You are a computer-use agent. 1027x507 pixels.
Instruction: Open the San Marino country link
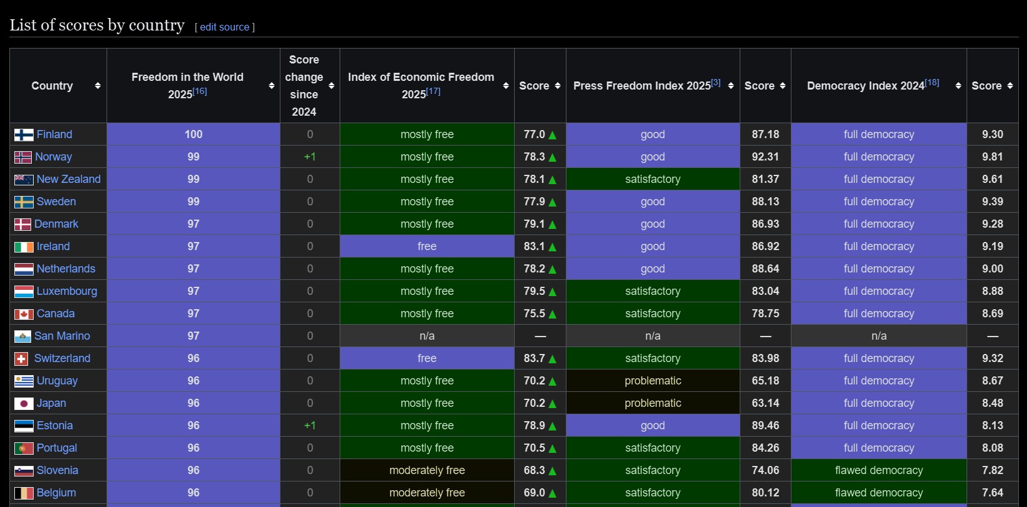tap(62, 336)
